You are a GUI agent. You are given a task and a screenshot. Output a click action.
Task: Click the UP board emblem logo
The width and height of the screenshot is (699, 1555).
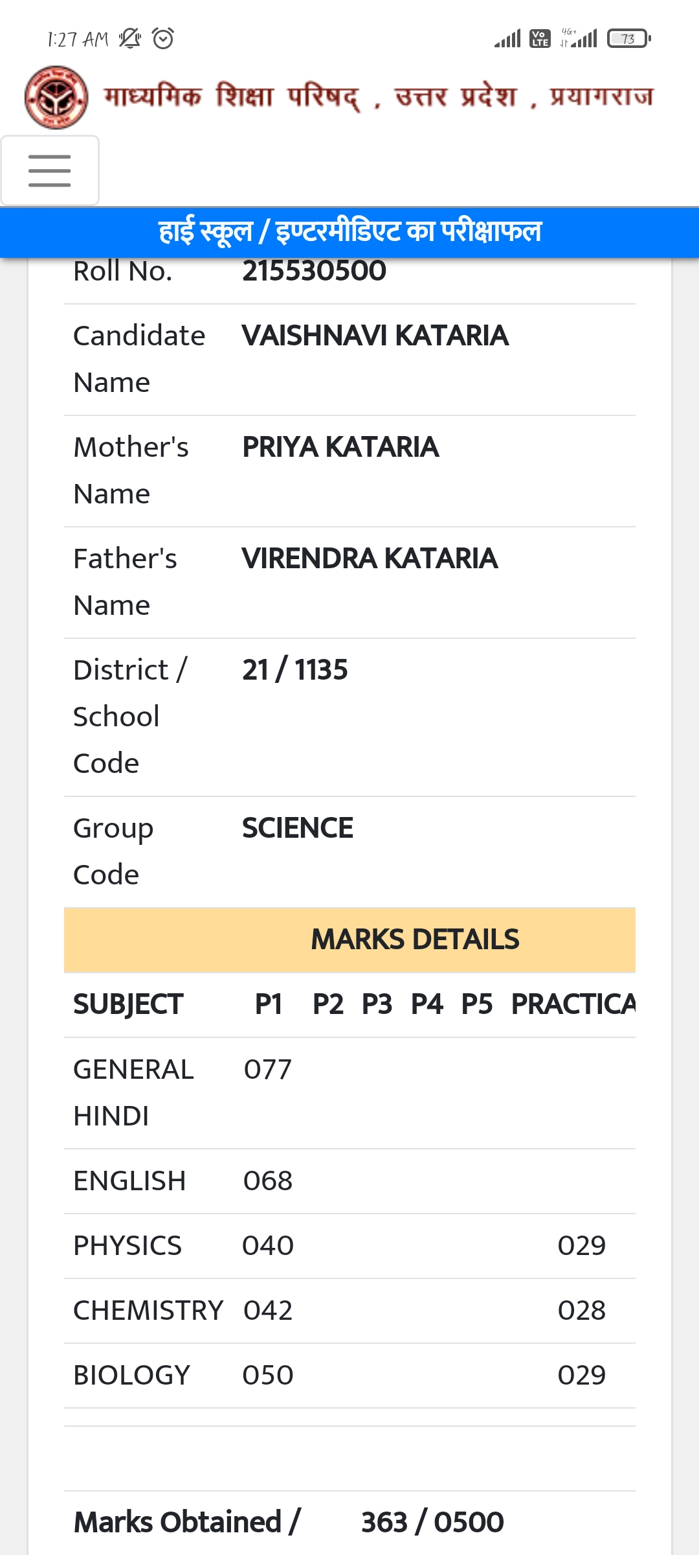click(x=56, y=97)
